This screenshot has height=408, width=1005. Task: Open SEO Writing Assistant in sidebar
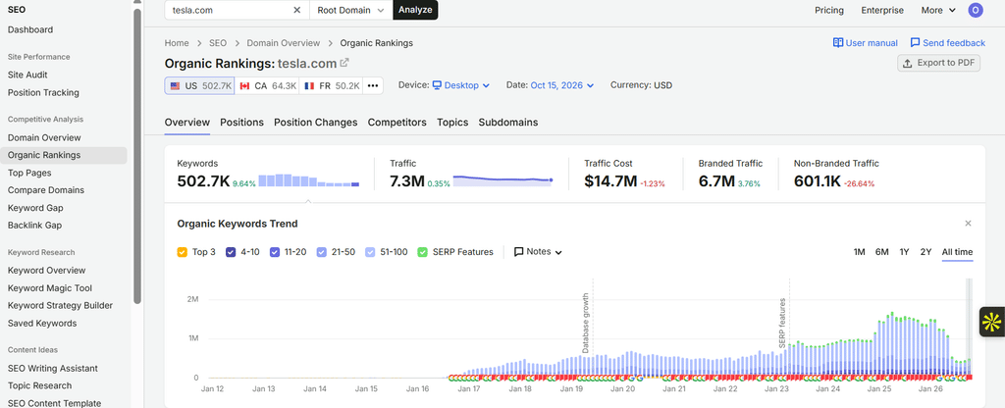click(x=53, y=369)
